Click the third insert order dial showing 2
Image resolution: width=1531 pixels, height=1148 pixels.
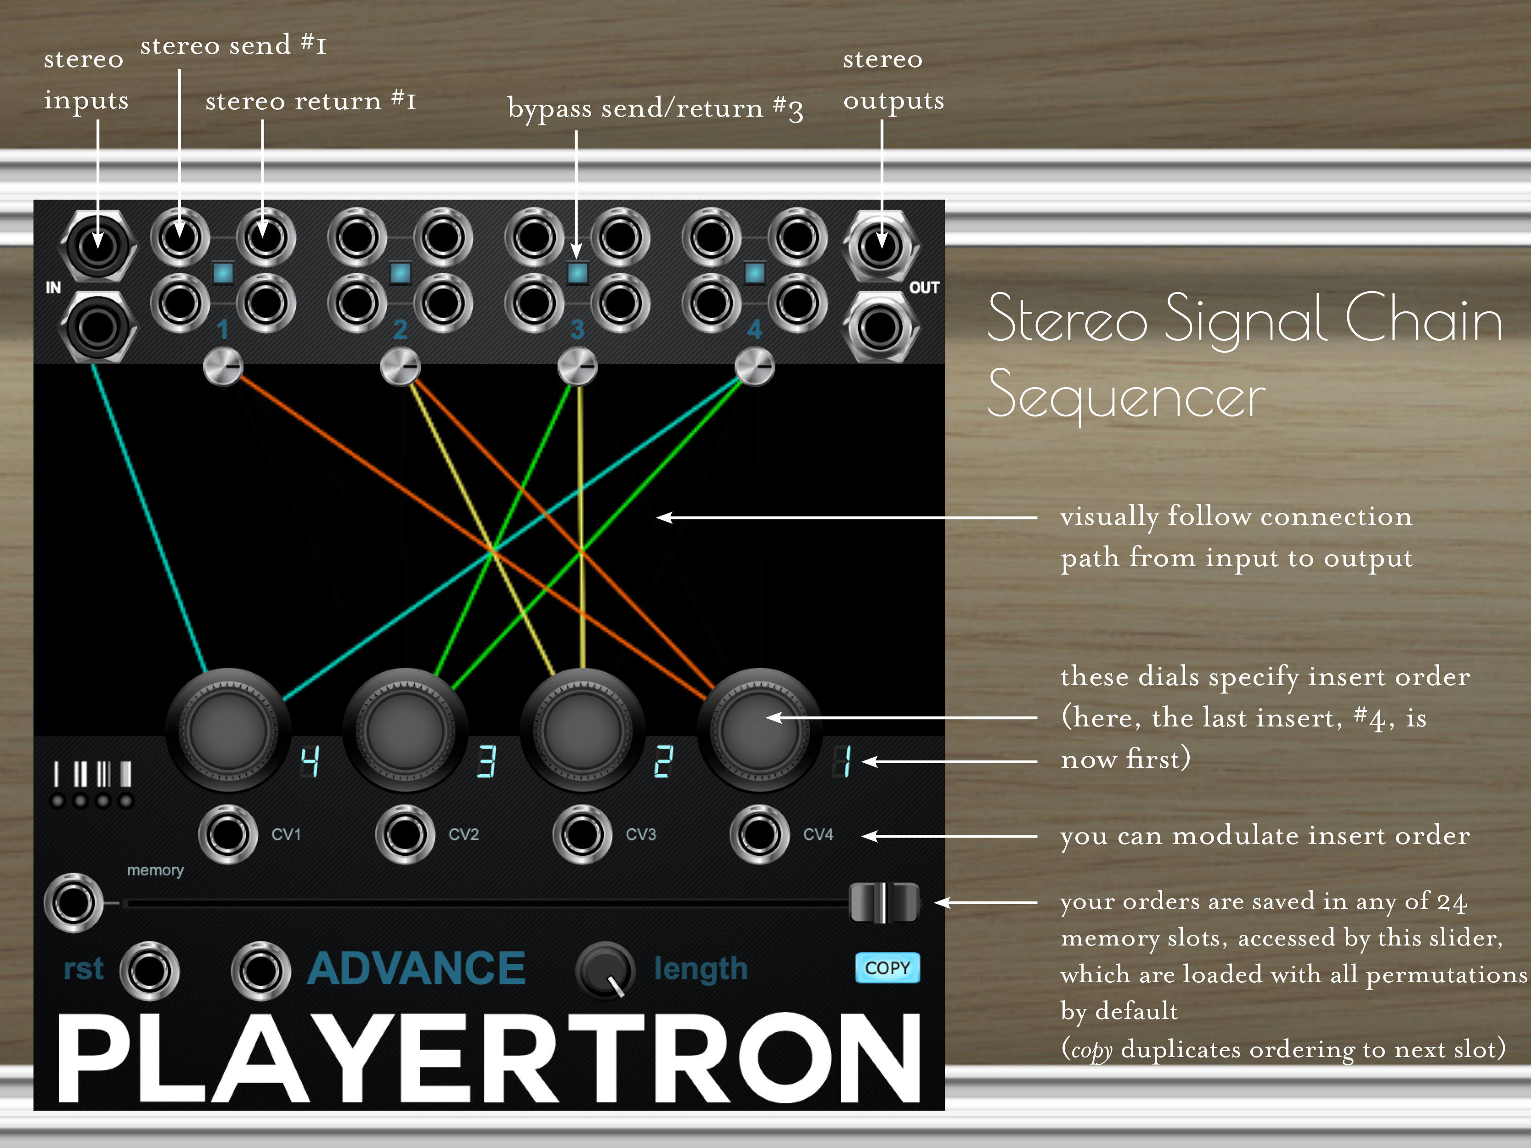[x=582, y=729]
